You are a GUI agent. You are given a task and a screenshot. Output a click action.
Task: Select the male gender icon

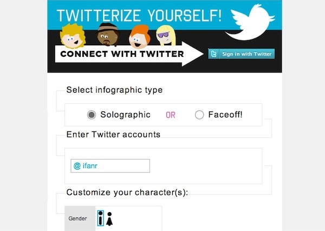[100, 219]
